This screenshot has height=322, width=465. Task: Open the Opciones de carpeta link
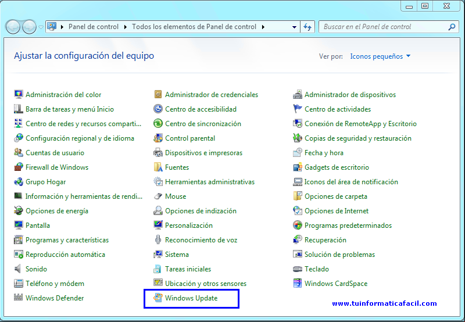(x=336, y=196)
